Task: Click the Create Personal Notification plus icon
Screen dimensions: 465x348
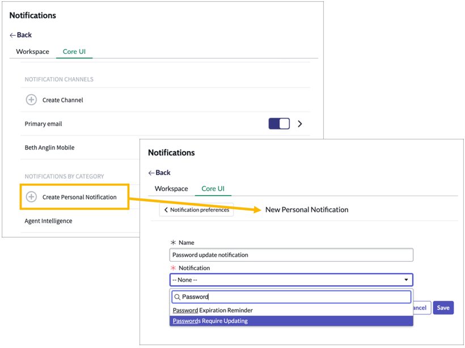Action: (x=31, y=196)
